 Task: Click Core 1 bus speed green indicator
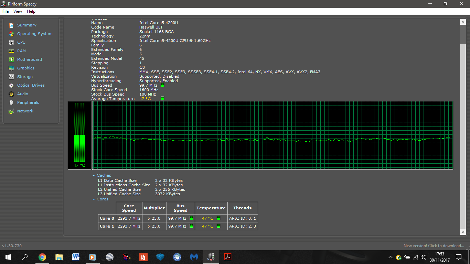click(191, 226)
